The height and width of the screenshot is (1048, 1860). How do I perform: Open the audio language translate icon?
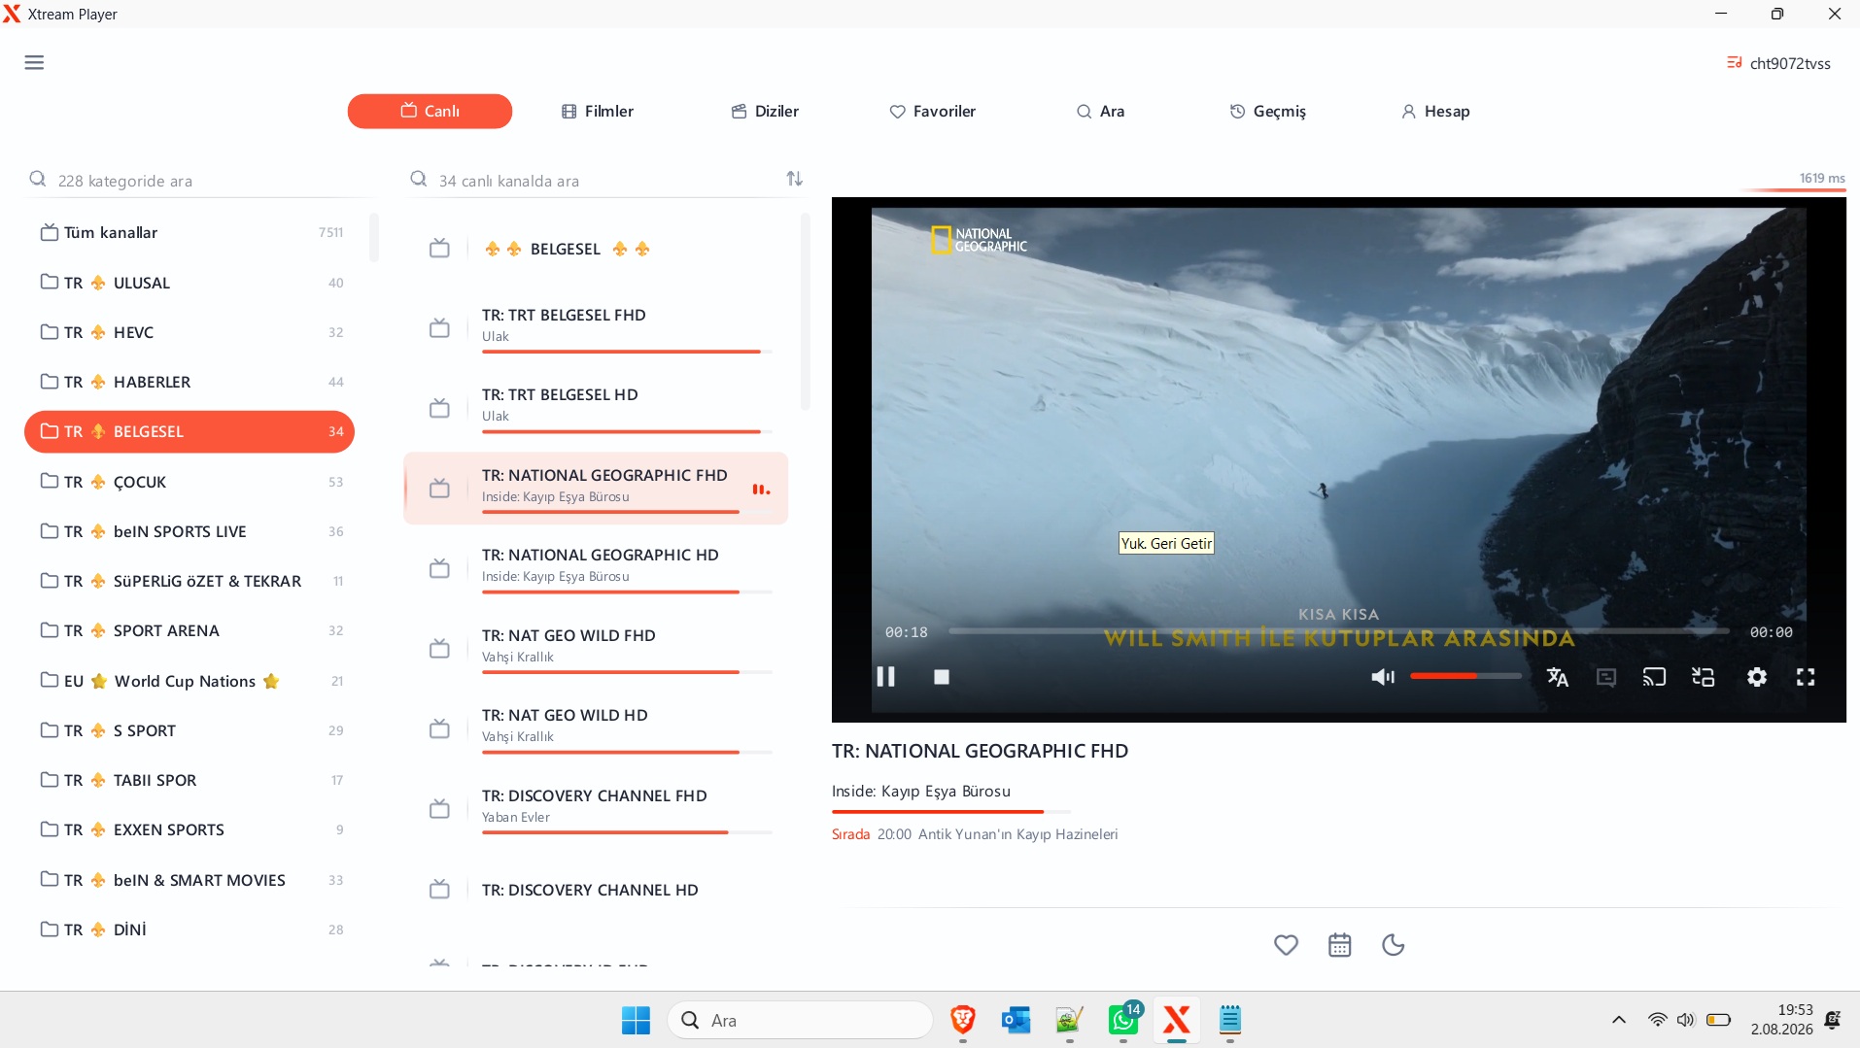point(1557,677)
